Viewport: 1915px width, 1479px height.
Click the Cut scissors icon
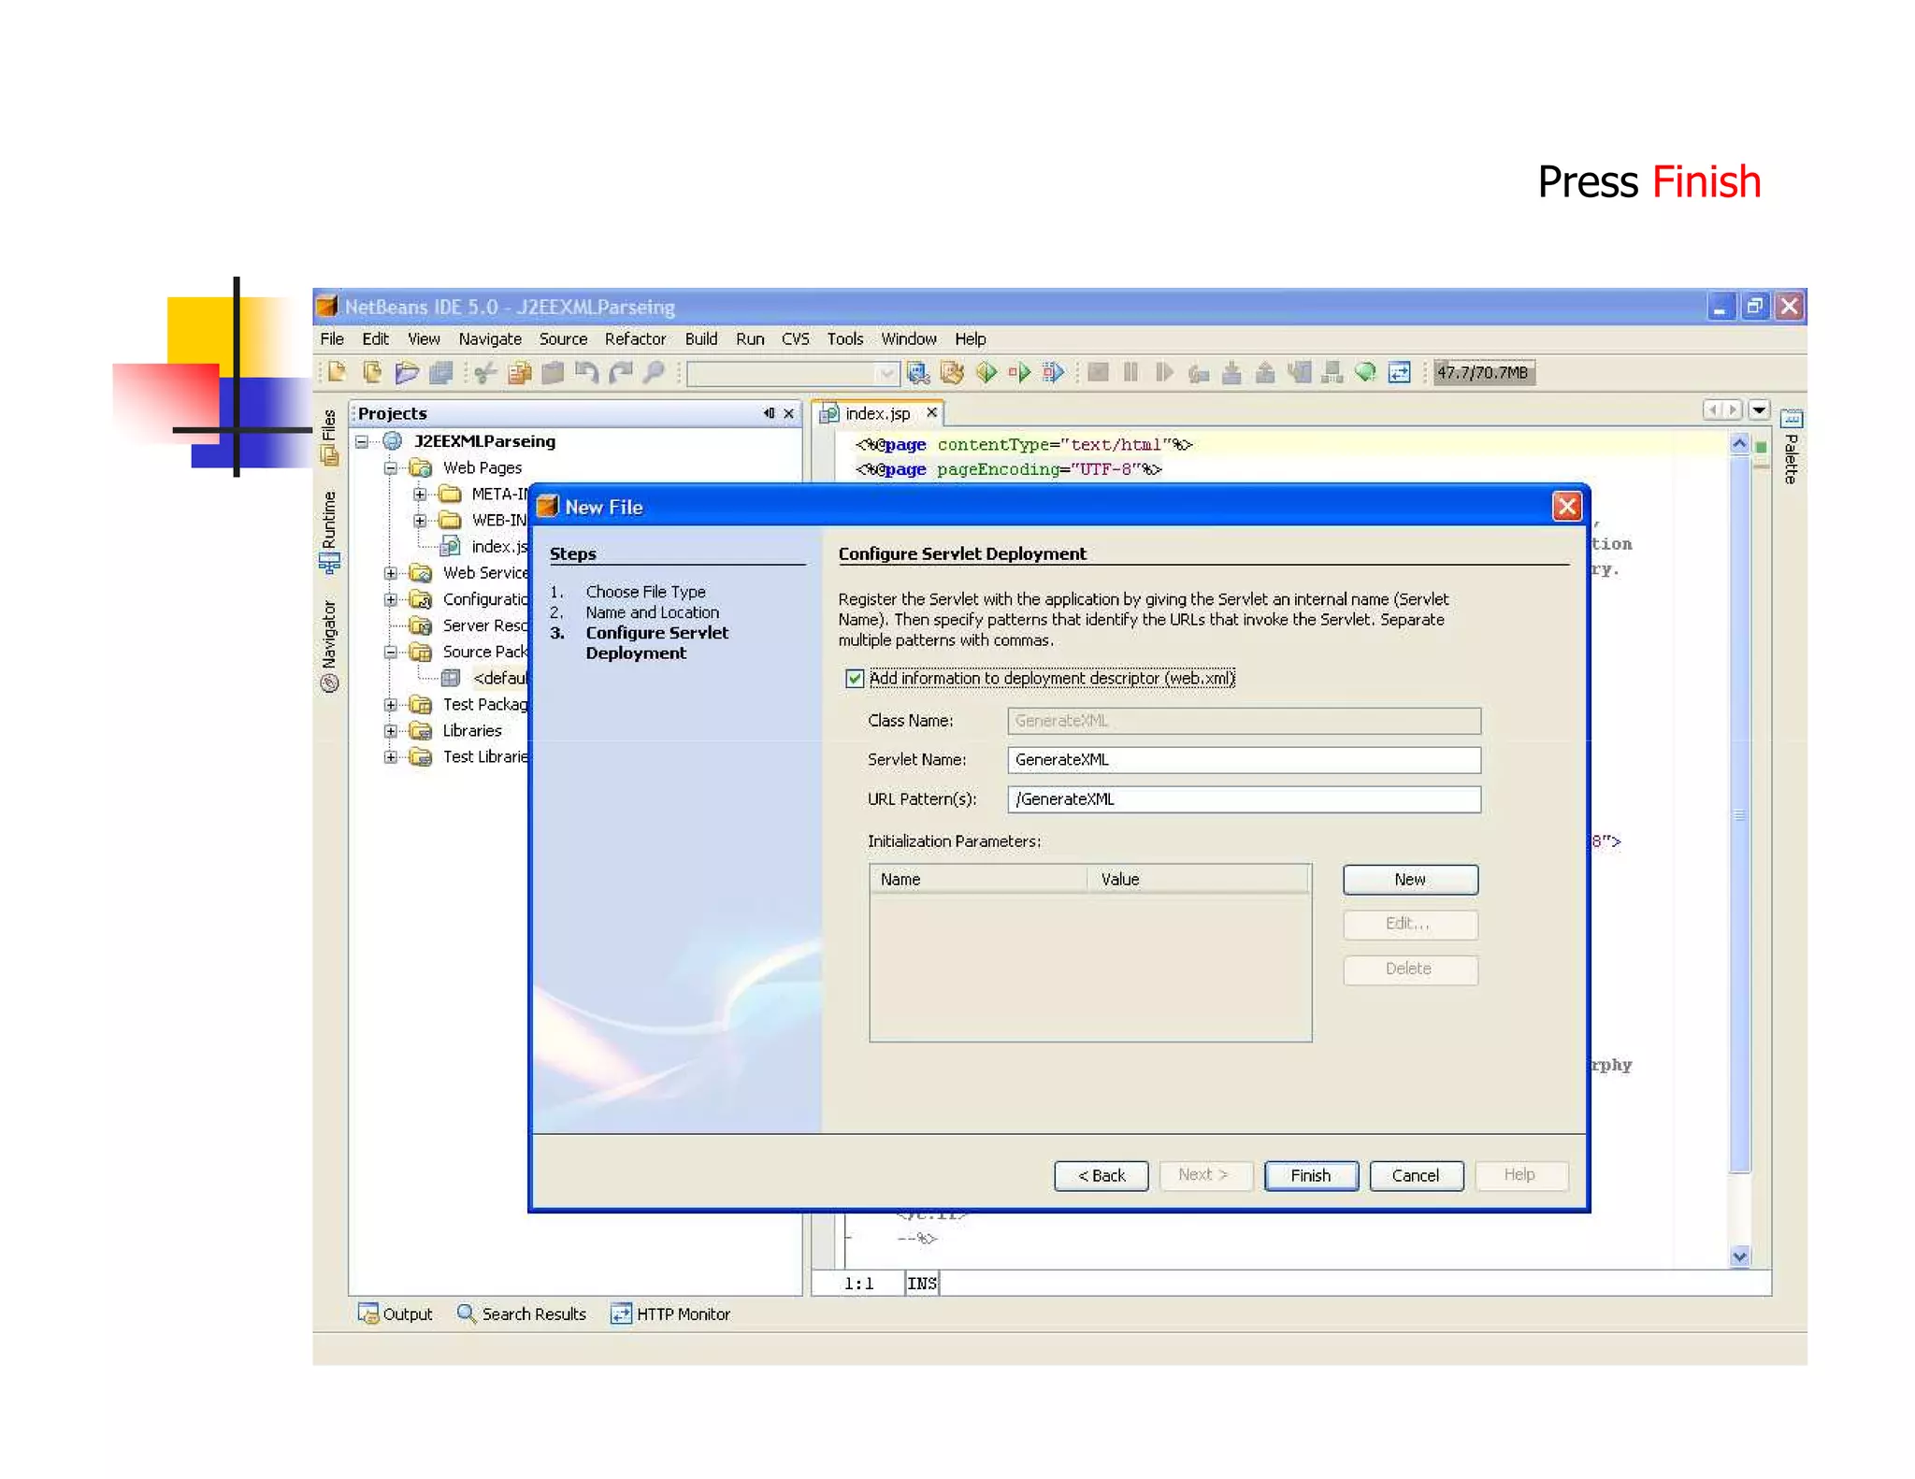point(484,372)
